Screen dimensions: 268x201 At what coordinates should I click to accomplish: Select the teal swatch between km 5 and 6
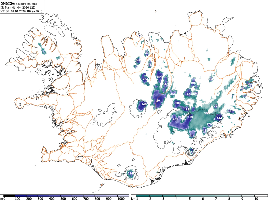coord(195,196)
